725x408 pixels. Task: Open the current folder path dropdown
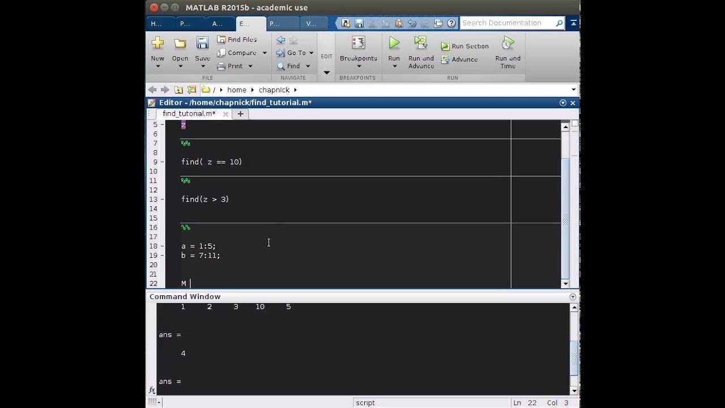[573, 90]
